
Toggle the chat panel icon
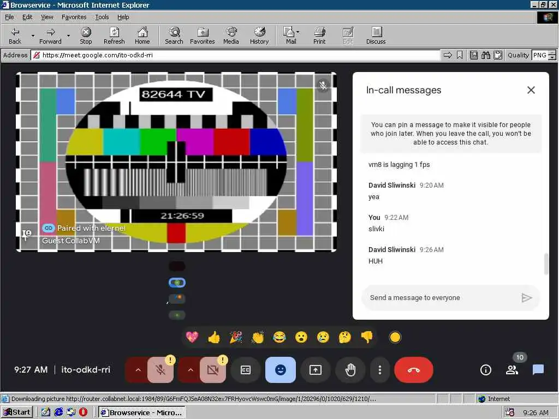coord(538,370)
